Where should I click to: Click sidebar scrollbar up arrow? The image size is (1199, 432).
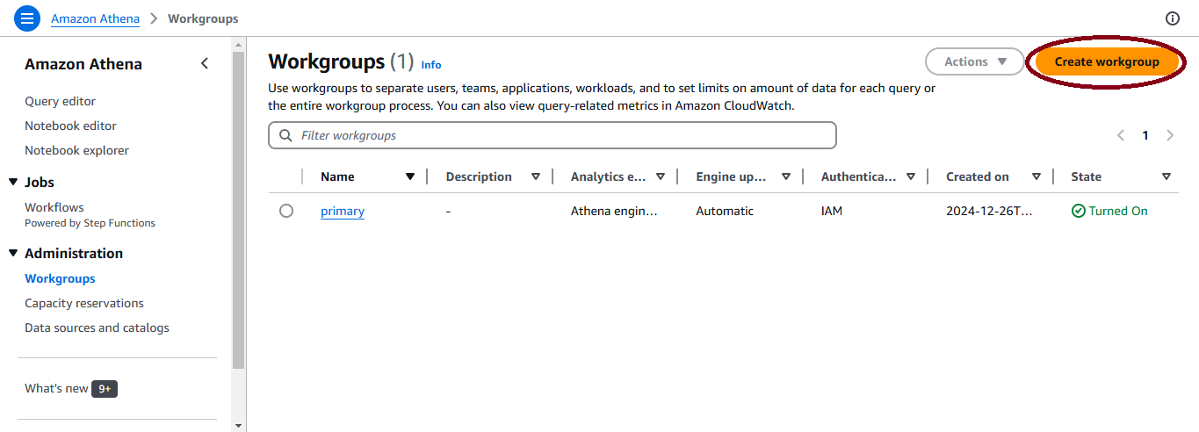239,44
